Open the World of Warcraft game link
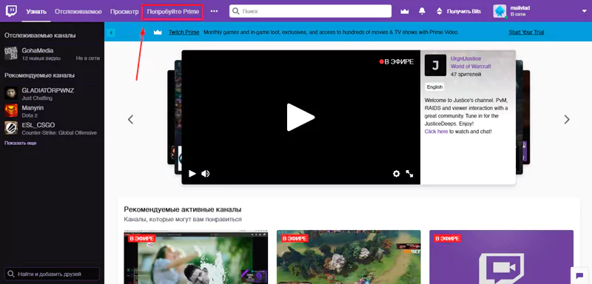The height and width of the screenshot is (284, 592). pyautogui.click(x=471, y=67)
